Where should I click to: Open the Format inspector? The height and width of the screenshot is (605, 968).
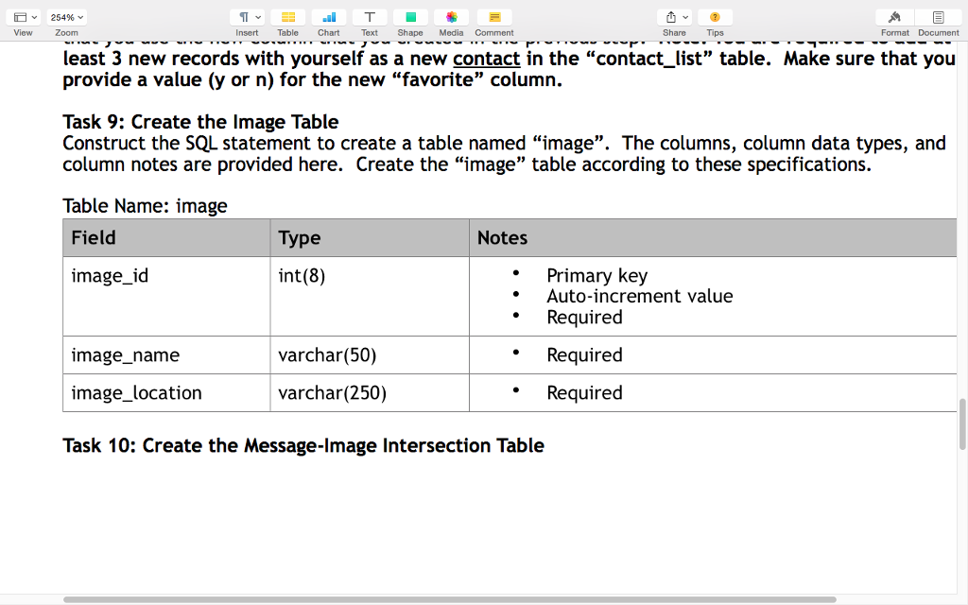point(894,19)
